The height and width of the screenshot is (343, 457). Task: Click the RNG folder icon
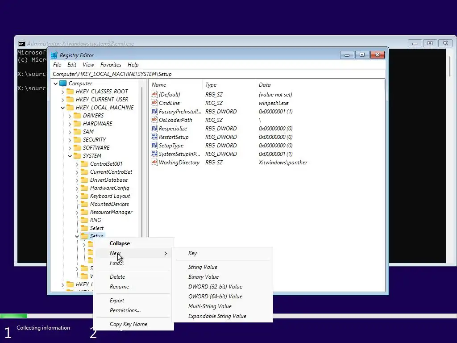(84, 220)
